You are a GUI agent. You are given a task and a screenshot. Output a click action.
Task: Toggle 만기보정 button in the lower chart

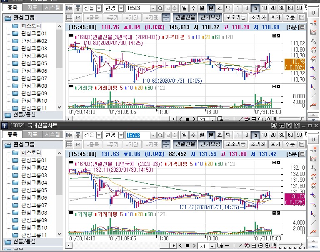(210, 144)
